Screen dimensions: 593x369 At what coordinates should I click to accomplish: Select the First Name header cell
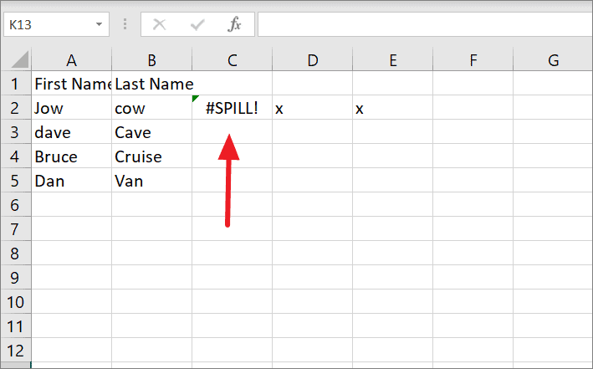71,84
